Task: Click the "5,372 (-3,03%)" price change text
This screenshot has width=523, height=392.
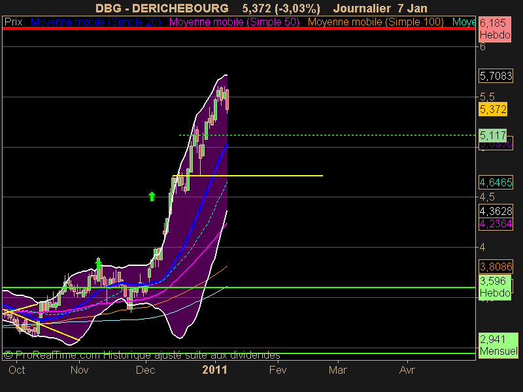Action: (281, 8)
